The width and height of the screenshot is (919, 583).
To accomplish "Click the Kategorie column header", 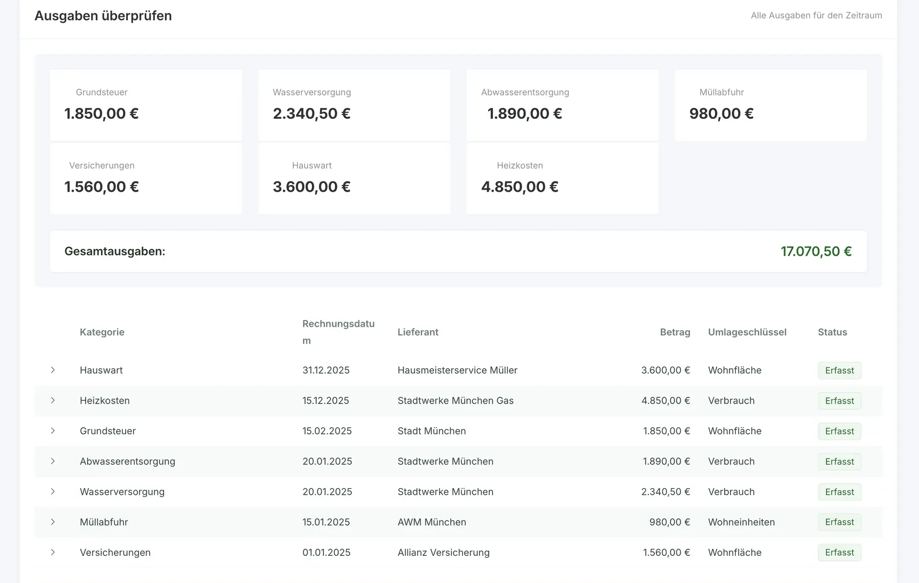I will point(102,332).
